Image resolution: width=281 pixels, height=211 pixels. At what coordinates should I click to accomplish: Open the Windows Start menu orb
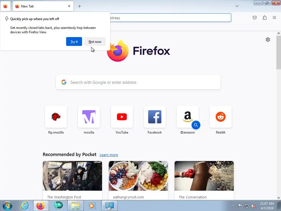tap(7, 206)
